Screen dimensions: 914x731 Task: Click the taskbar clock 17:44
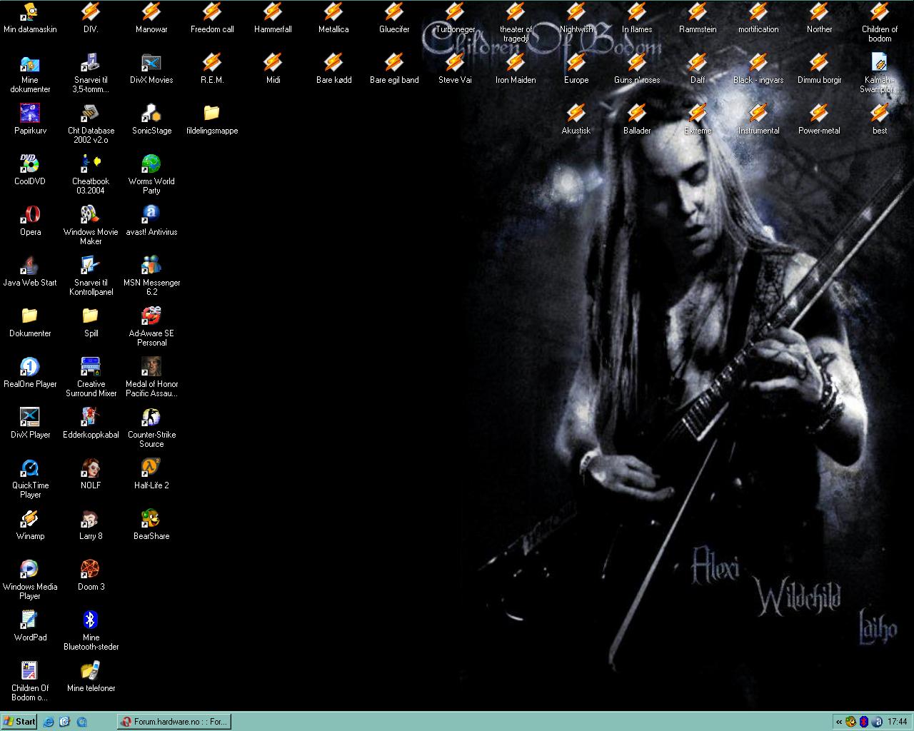point(898,722)
